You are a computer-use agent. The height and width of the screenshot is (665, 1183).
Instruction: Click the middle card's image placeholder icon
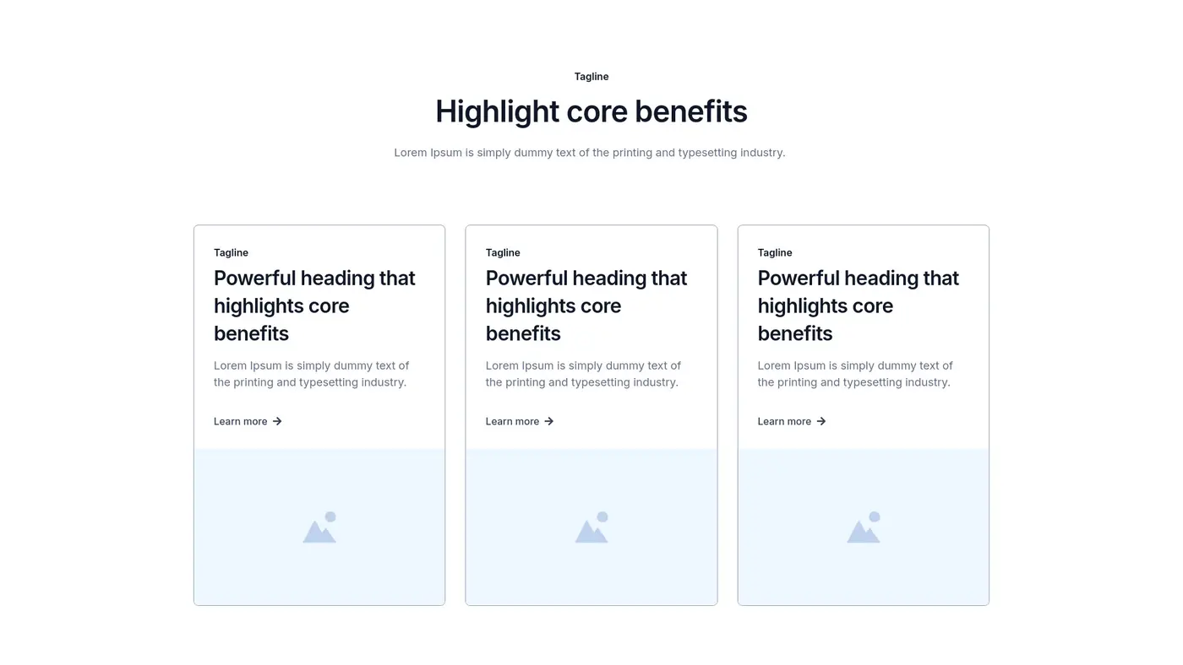[x=591, y=527]
